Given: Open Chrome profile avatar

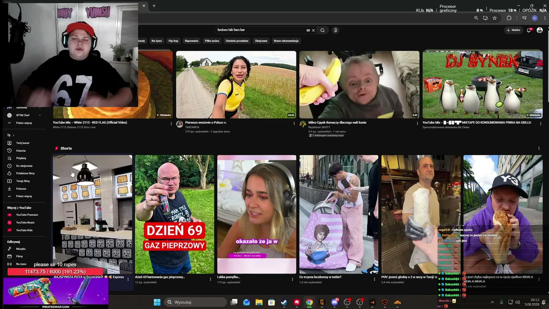Looking at the screenshot, I should point(534,18).
